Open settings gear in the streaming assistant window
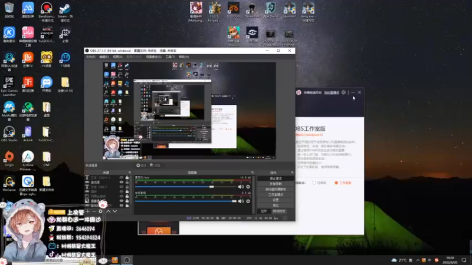The image size is (472, 265). [x=343, y=92]
